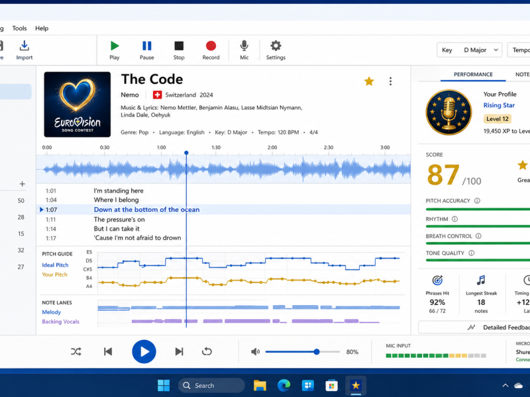Open File Explorer from the taskbar

coord(260,385)
